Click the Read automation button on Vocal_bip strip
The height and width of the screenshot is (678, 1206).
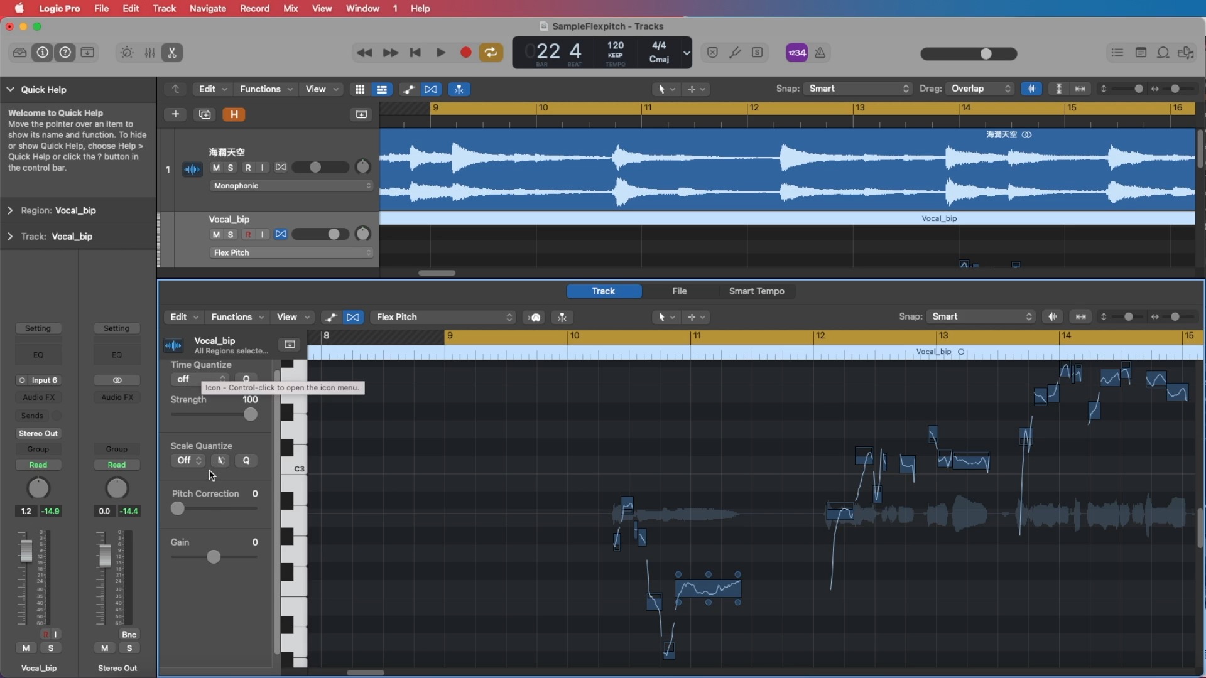point(38,465)
